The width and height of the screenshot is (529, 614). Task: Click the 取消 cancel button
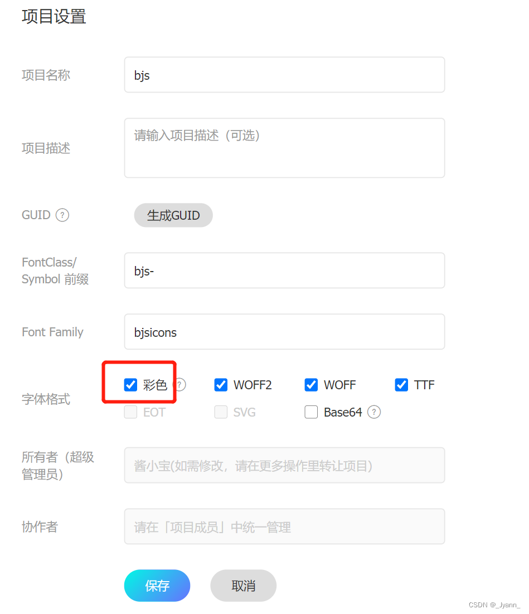(243, 586)
